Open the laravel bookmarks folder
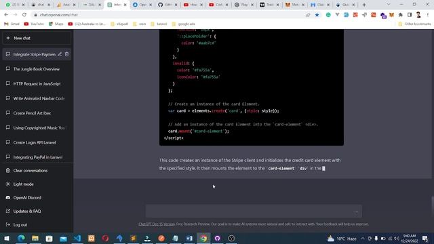Image resolution: width=434 pixels, height=244 pixels. 159,24
